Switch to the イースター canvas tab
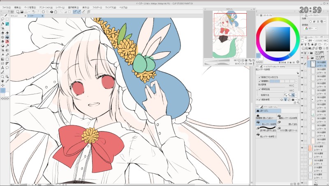Viewport: 329px width, 186px height. pyautogui.click(x=35, y=16)
